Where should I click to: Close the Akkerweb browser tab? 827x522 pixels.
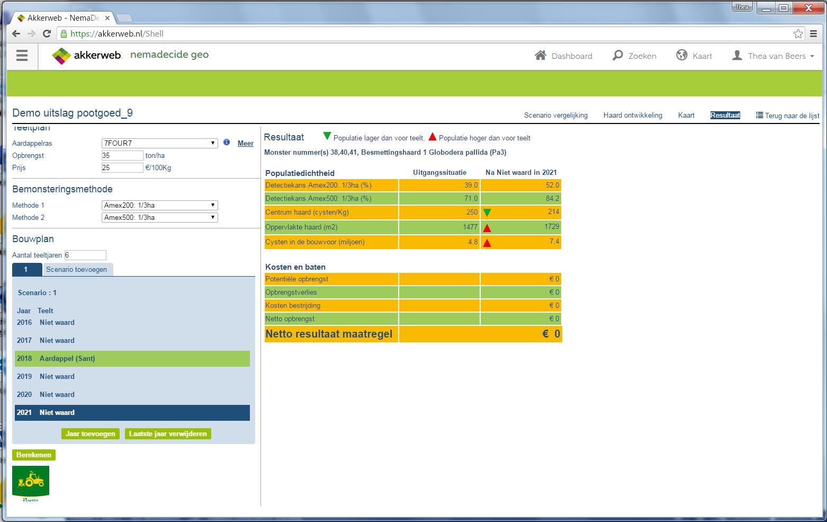pos(107,18)
